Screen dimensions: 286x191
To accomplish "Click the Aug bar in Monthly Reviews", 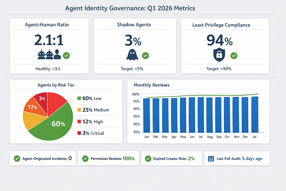I will (x=209, y=115).
